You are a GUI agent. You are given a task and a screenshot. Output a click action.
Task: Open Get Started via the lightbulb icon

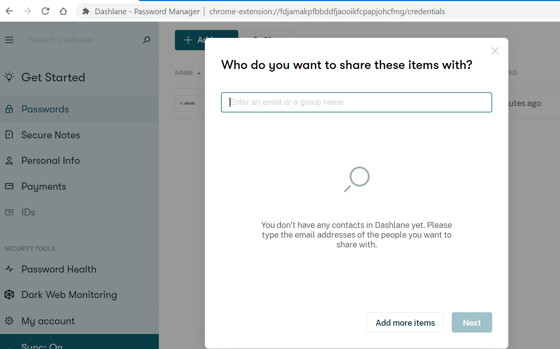[x=9, y=77]
